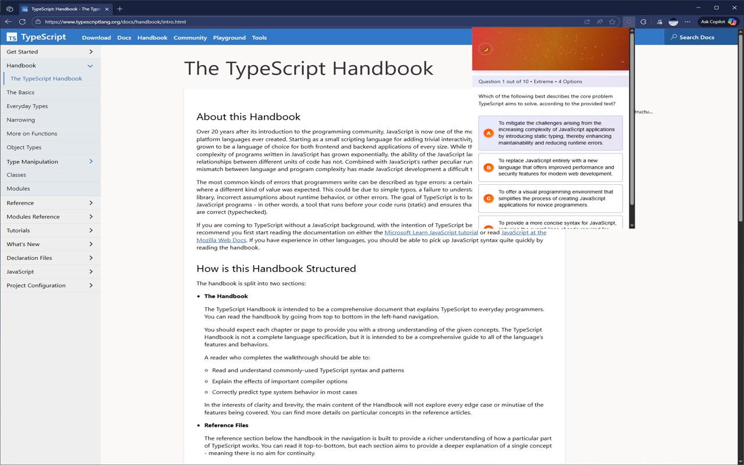Click the Ask Copilot button
744x465 pixels.
(x=718, y=22)
